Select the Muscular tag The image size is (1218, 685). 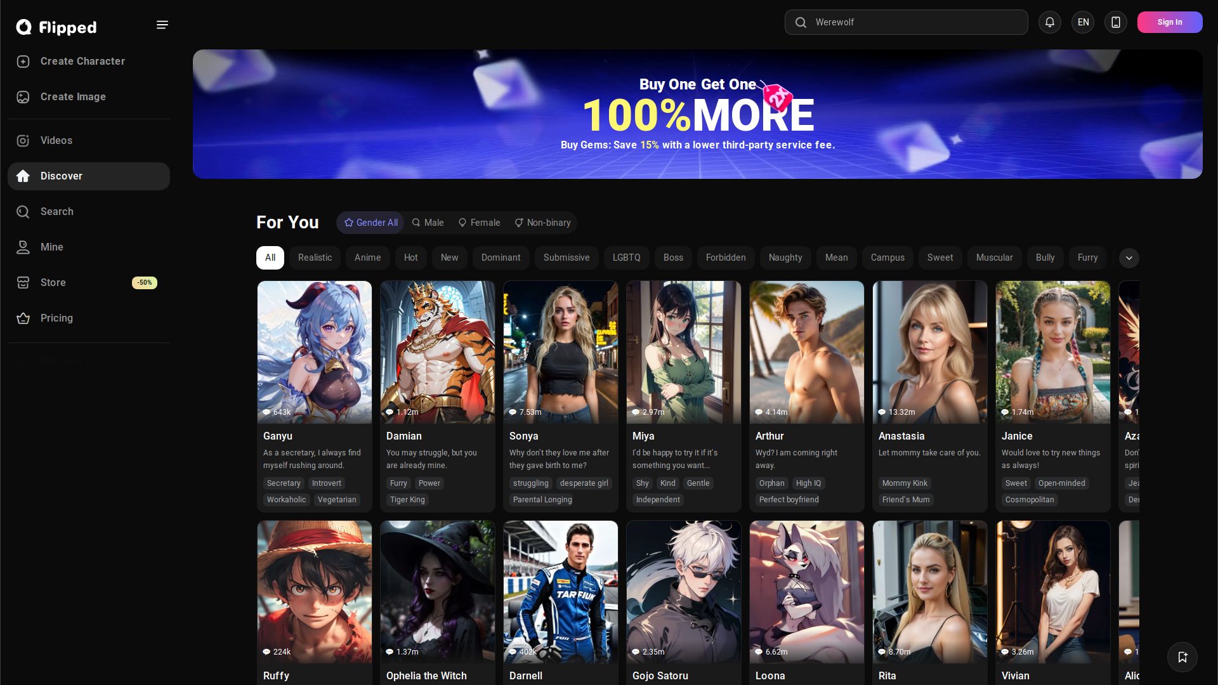(995, 258)
